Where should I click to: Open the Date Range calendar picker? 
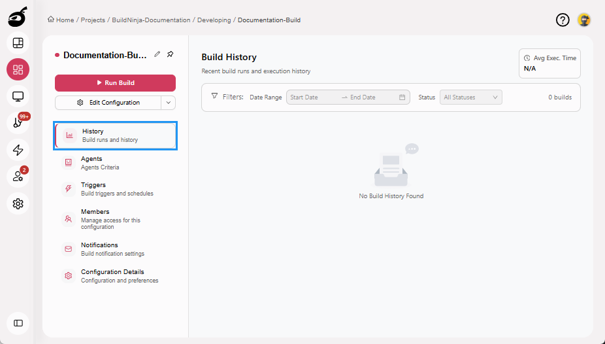coord(402,97)
